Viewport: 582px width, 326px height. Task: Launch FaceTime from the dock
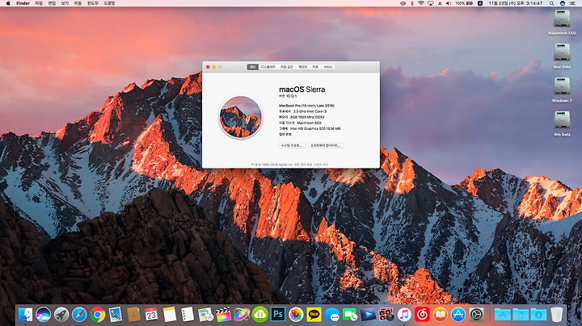350,315
